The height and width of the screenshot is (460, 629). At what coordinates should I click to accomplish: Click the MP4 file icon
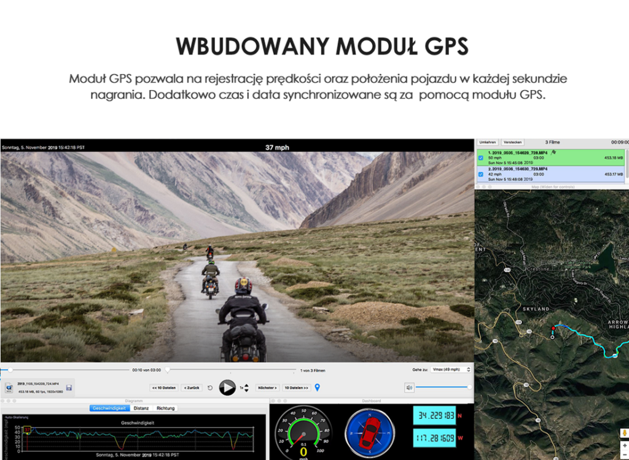[x=10, y=388]
